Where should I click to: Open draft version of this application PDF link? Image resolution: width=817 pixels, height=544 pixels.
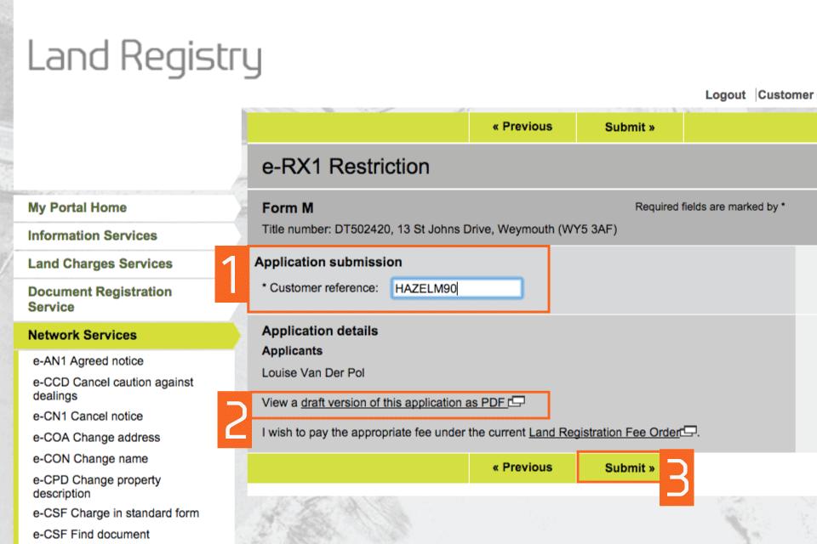[403, 403]
